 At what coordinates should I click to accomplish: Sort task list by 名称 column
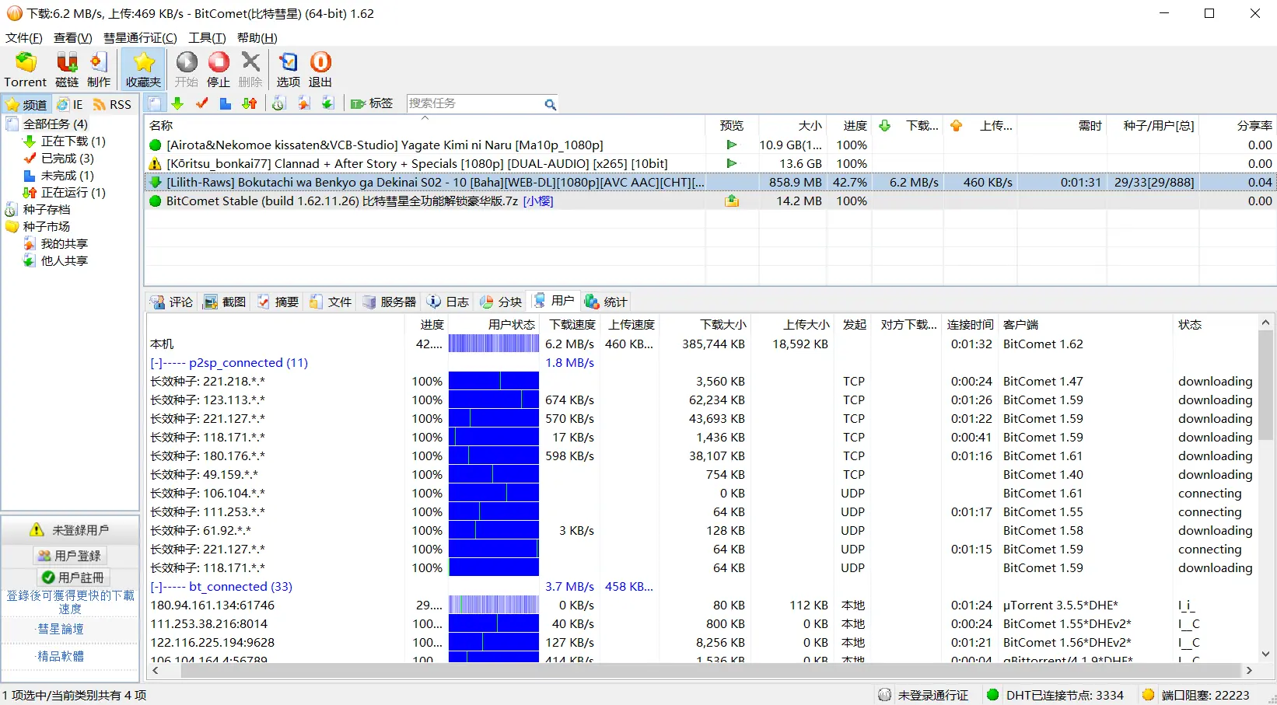[425, 125]
